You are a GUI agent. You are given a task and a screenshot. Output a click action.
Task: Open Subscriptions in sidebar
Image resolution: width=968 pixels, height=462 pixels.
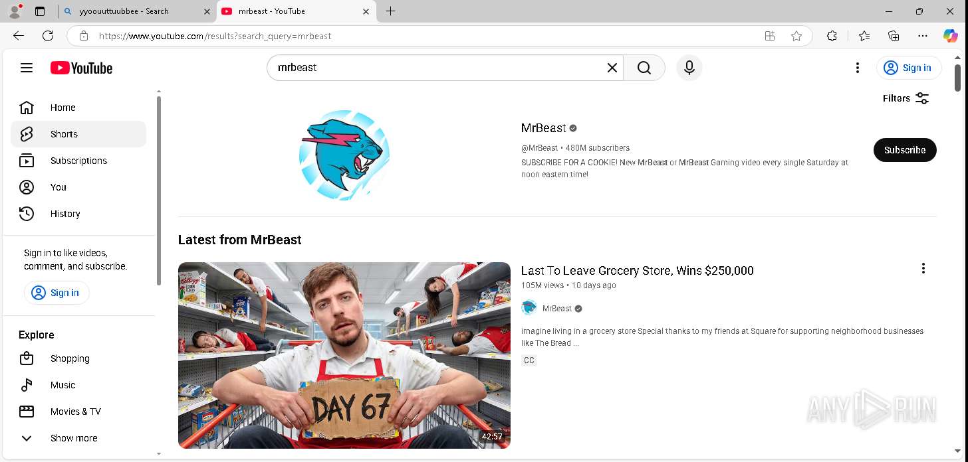click(78, 161)
